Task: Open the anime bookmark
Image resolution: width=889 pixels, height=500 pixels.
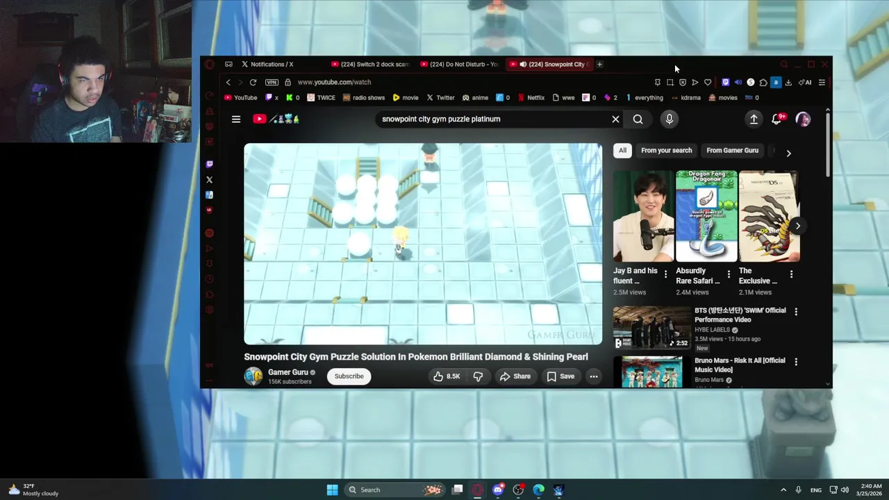Action: (475, 98)
